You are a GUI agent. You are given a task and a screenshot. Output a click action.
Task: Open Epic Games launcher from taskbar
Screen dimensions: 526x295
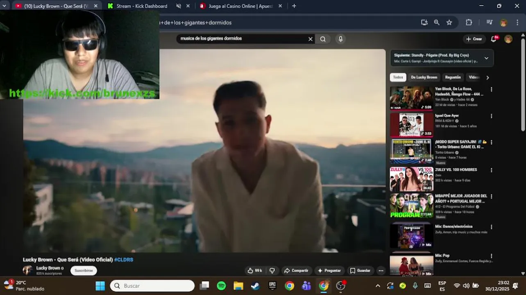pos(272,286)
